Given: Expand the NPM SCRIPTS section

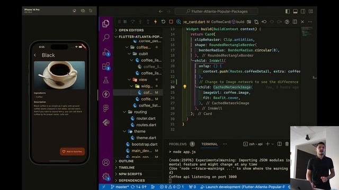Looking at the screenshot, I should coord(138,174).
